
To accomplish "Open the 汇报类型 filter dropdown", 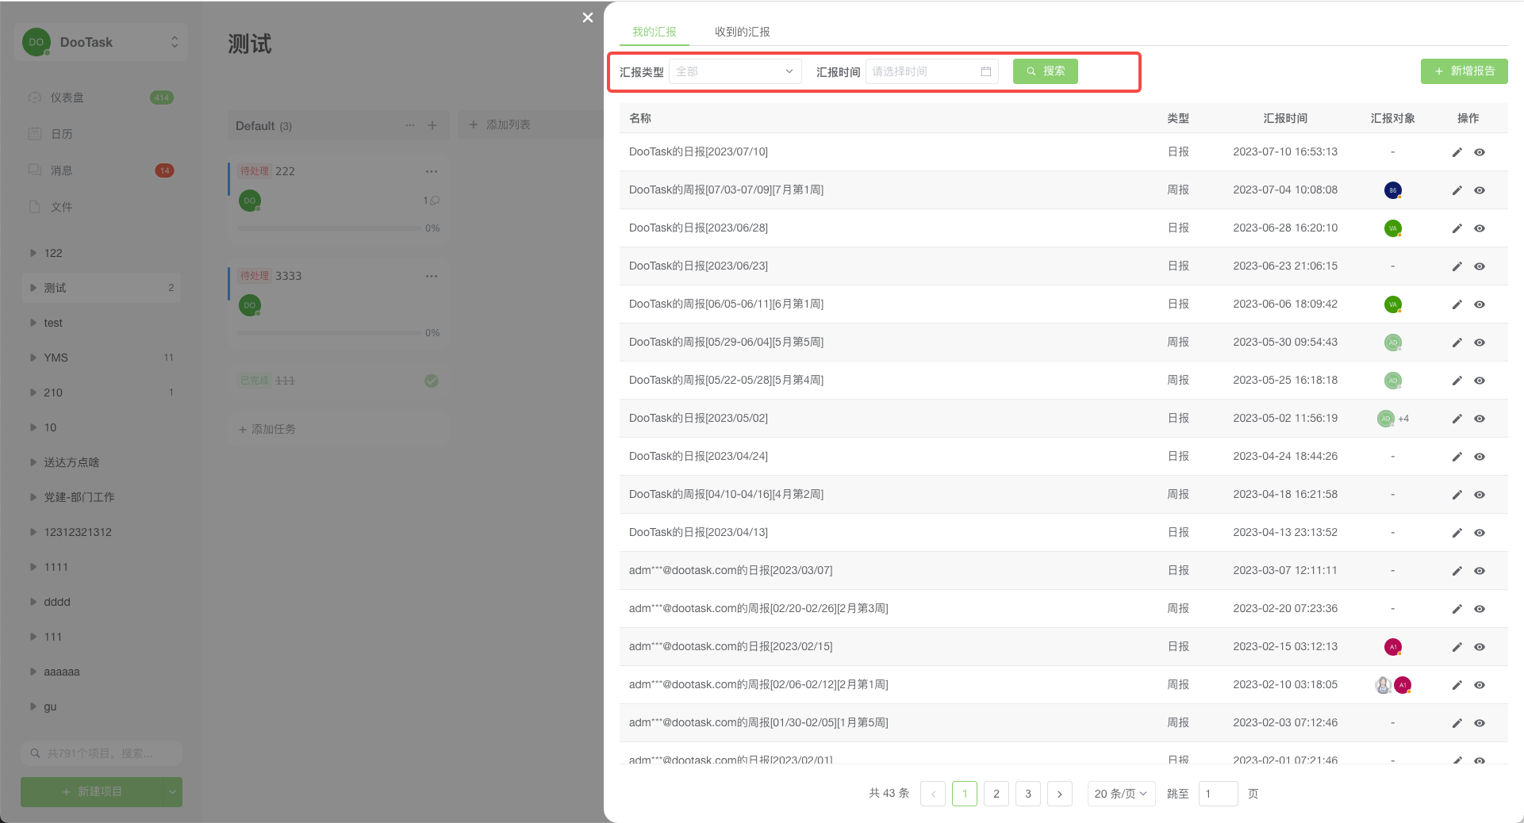I will [x=734, y=71].
